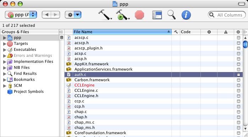Click the Errors and Warnings icon
Image resolution: width=248 pixels, height=137 pixels.
10,55
